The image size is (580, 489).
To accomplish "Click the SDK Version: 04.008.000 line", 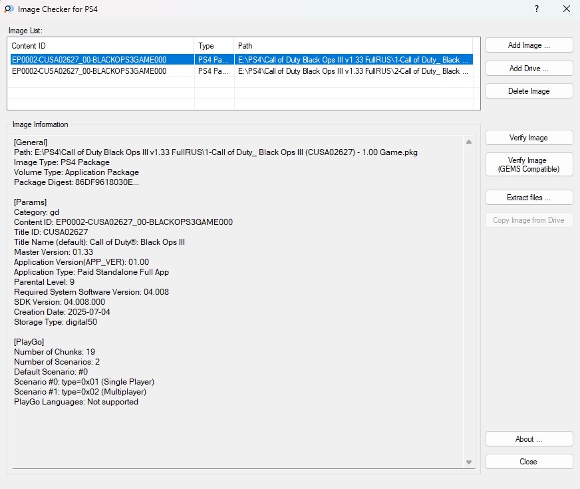I will click(60, 302).
